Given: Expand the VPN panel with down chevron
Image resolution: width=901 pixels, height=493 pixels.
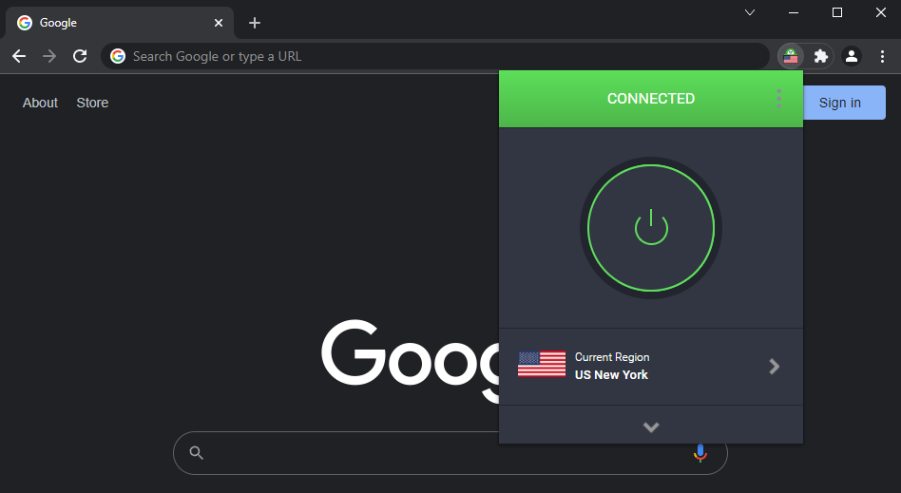Looking at the screenshot, I should [x=651, y=427].
